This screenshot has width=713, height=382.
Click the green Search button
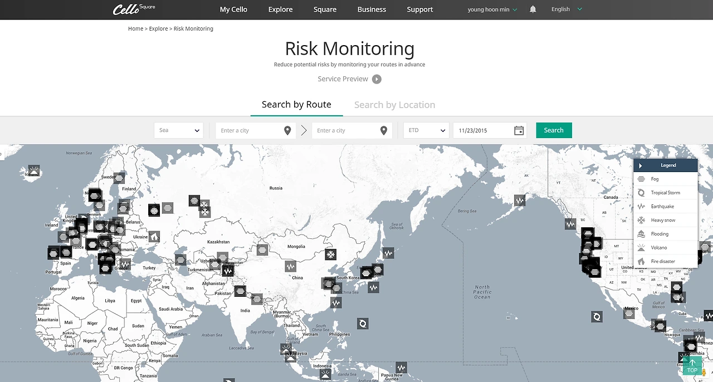pyautogui.click(x=554, y=130)
